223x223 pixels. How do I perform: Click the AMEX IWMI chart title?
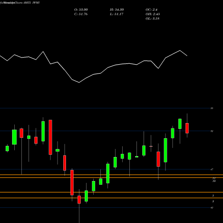click(31, 3)
